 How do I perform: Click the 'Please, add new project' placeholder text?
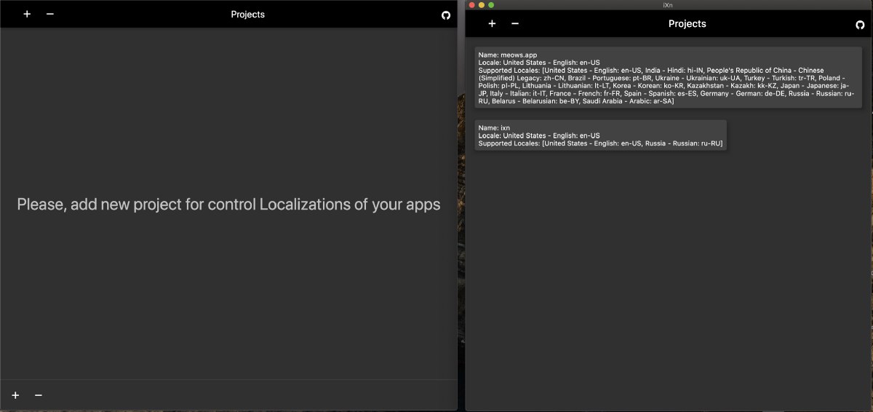[x=228, y=205]
